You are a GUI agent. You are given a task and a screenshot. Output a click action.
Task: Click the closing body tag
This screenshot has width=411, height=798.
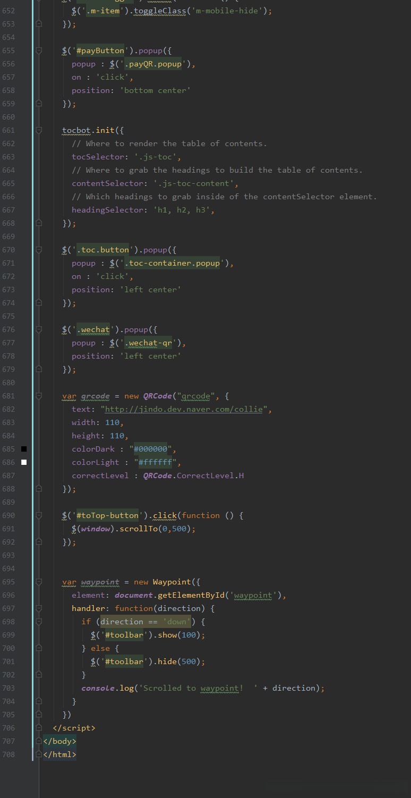59,741
